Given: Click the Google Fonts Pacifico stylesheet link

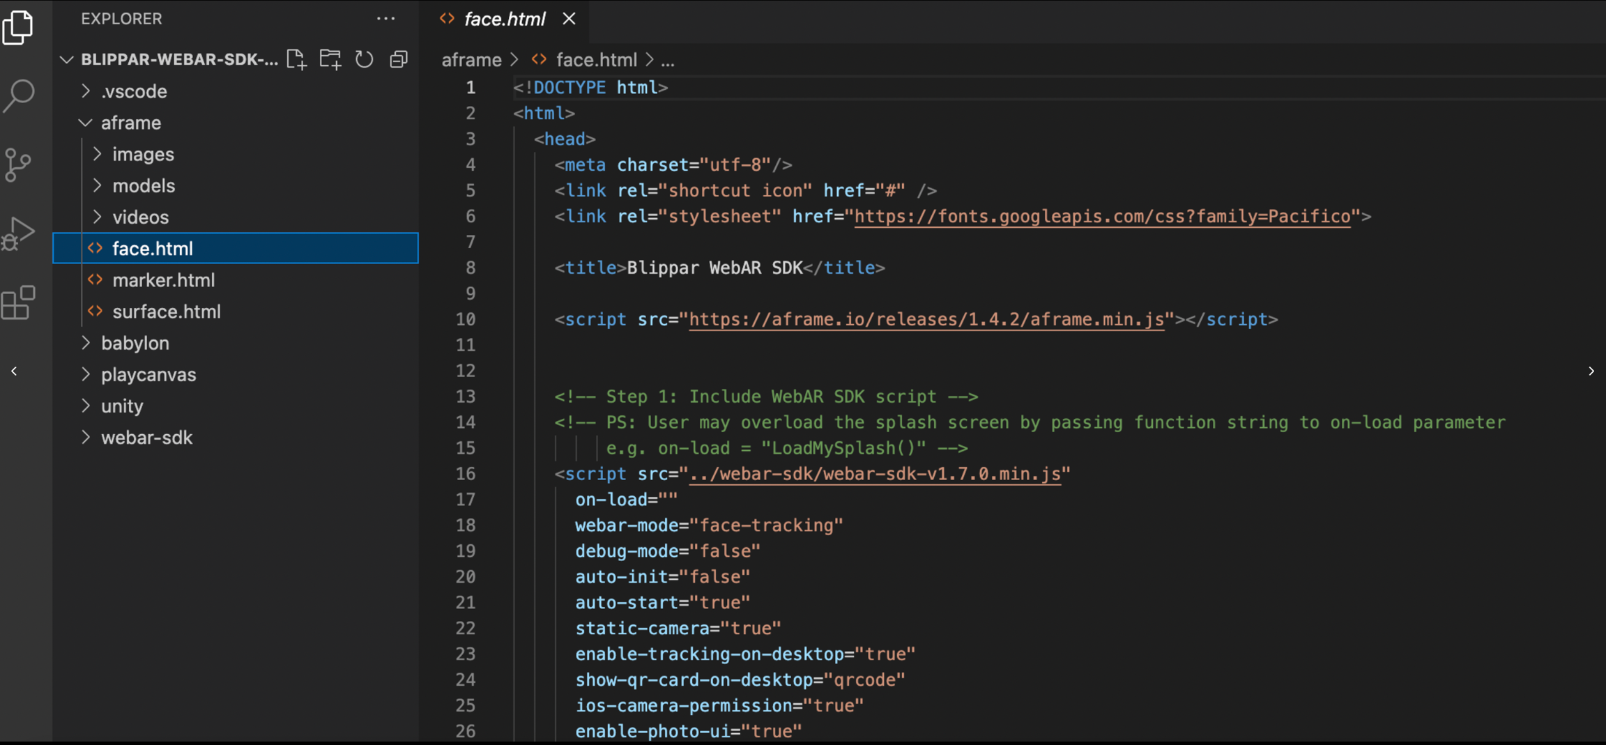Looking at the screenshot, I should click(x=1102, y=217).
